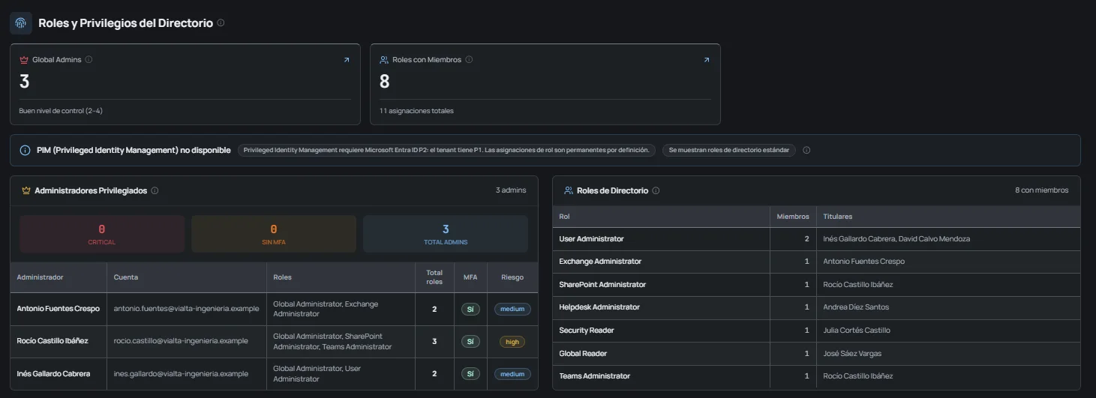1096x398 pixels.
Task: Click '11 asignaciones totales' text
Action: 416,111
